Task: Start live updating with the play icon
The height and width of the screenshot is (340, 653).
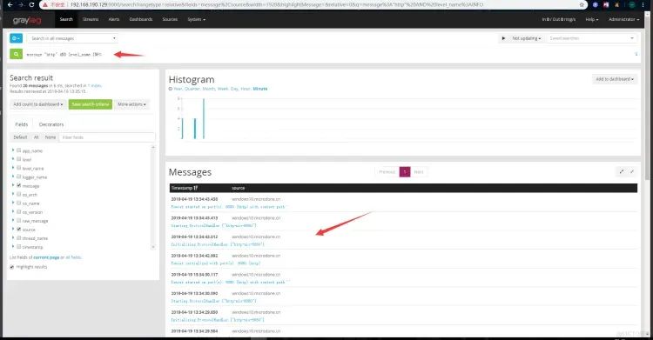Action: tap(503, 38)
